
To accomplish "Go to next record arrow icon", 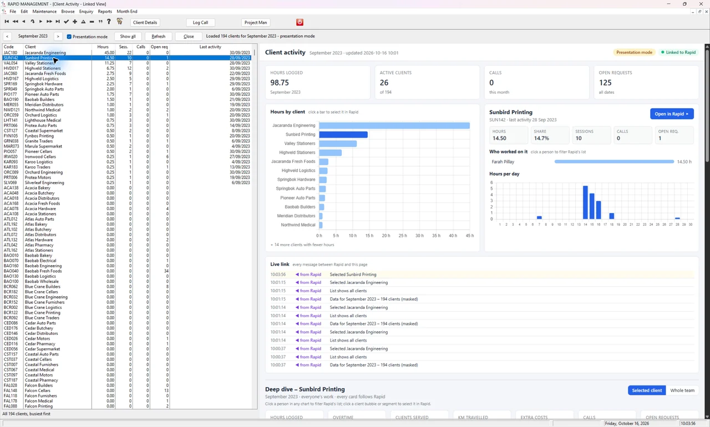I will (40, 22).
